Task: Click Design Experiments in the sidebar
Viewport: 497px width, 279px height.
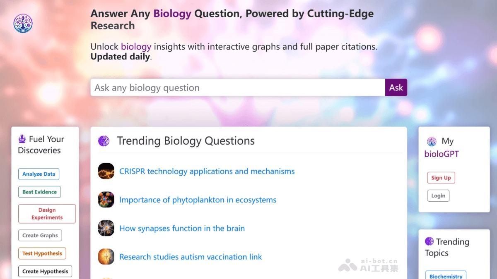Action: (47, 213)
